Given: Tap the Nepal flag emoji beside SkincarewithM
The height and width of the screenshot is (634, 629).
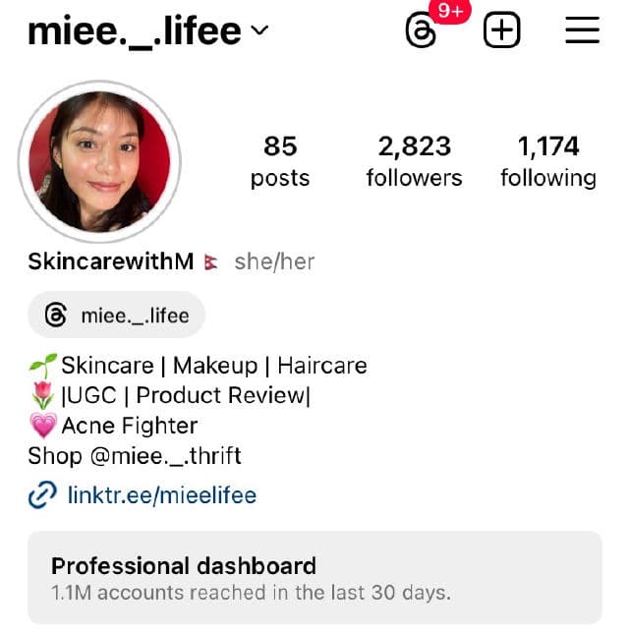Looking at the screenshot, I should (211, 262).
